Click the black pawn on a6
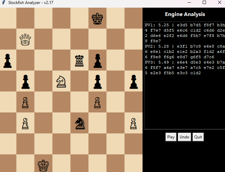The width and height of the screenshot is (225, 172). (x=7, y=61)
